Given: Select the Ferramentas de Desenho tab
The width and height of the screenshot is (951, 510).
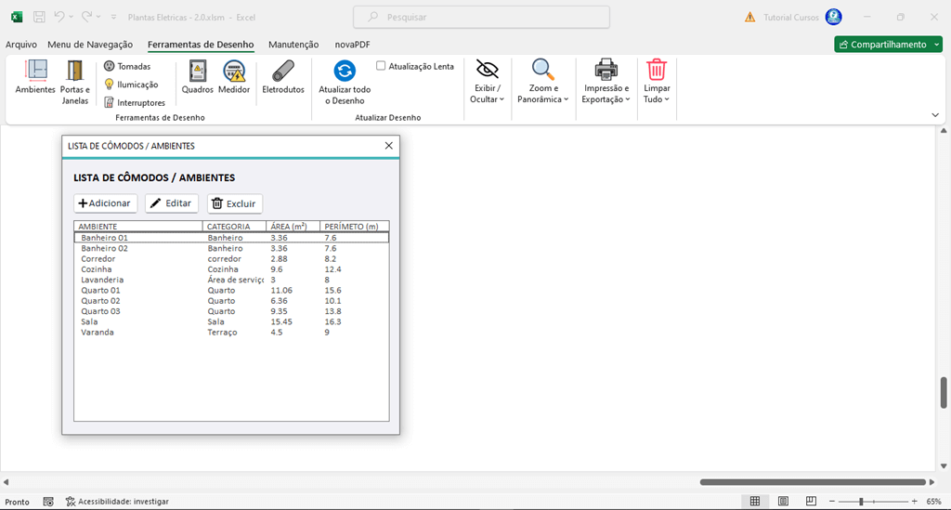Looking at the screenshot, I should pos(201,45).
